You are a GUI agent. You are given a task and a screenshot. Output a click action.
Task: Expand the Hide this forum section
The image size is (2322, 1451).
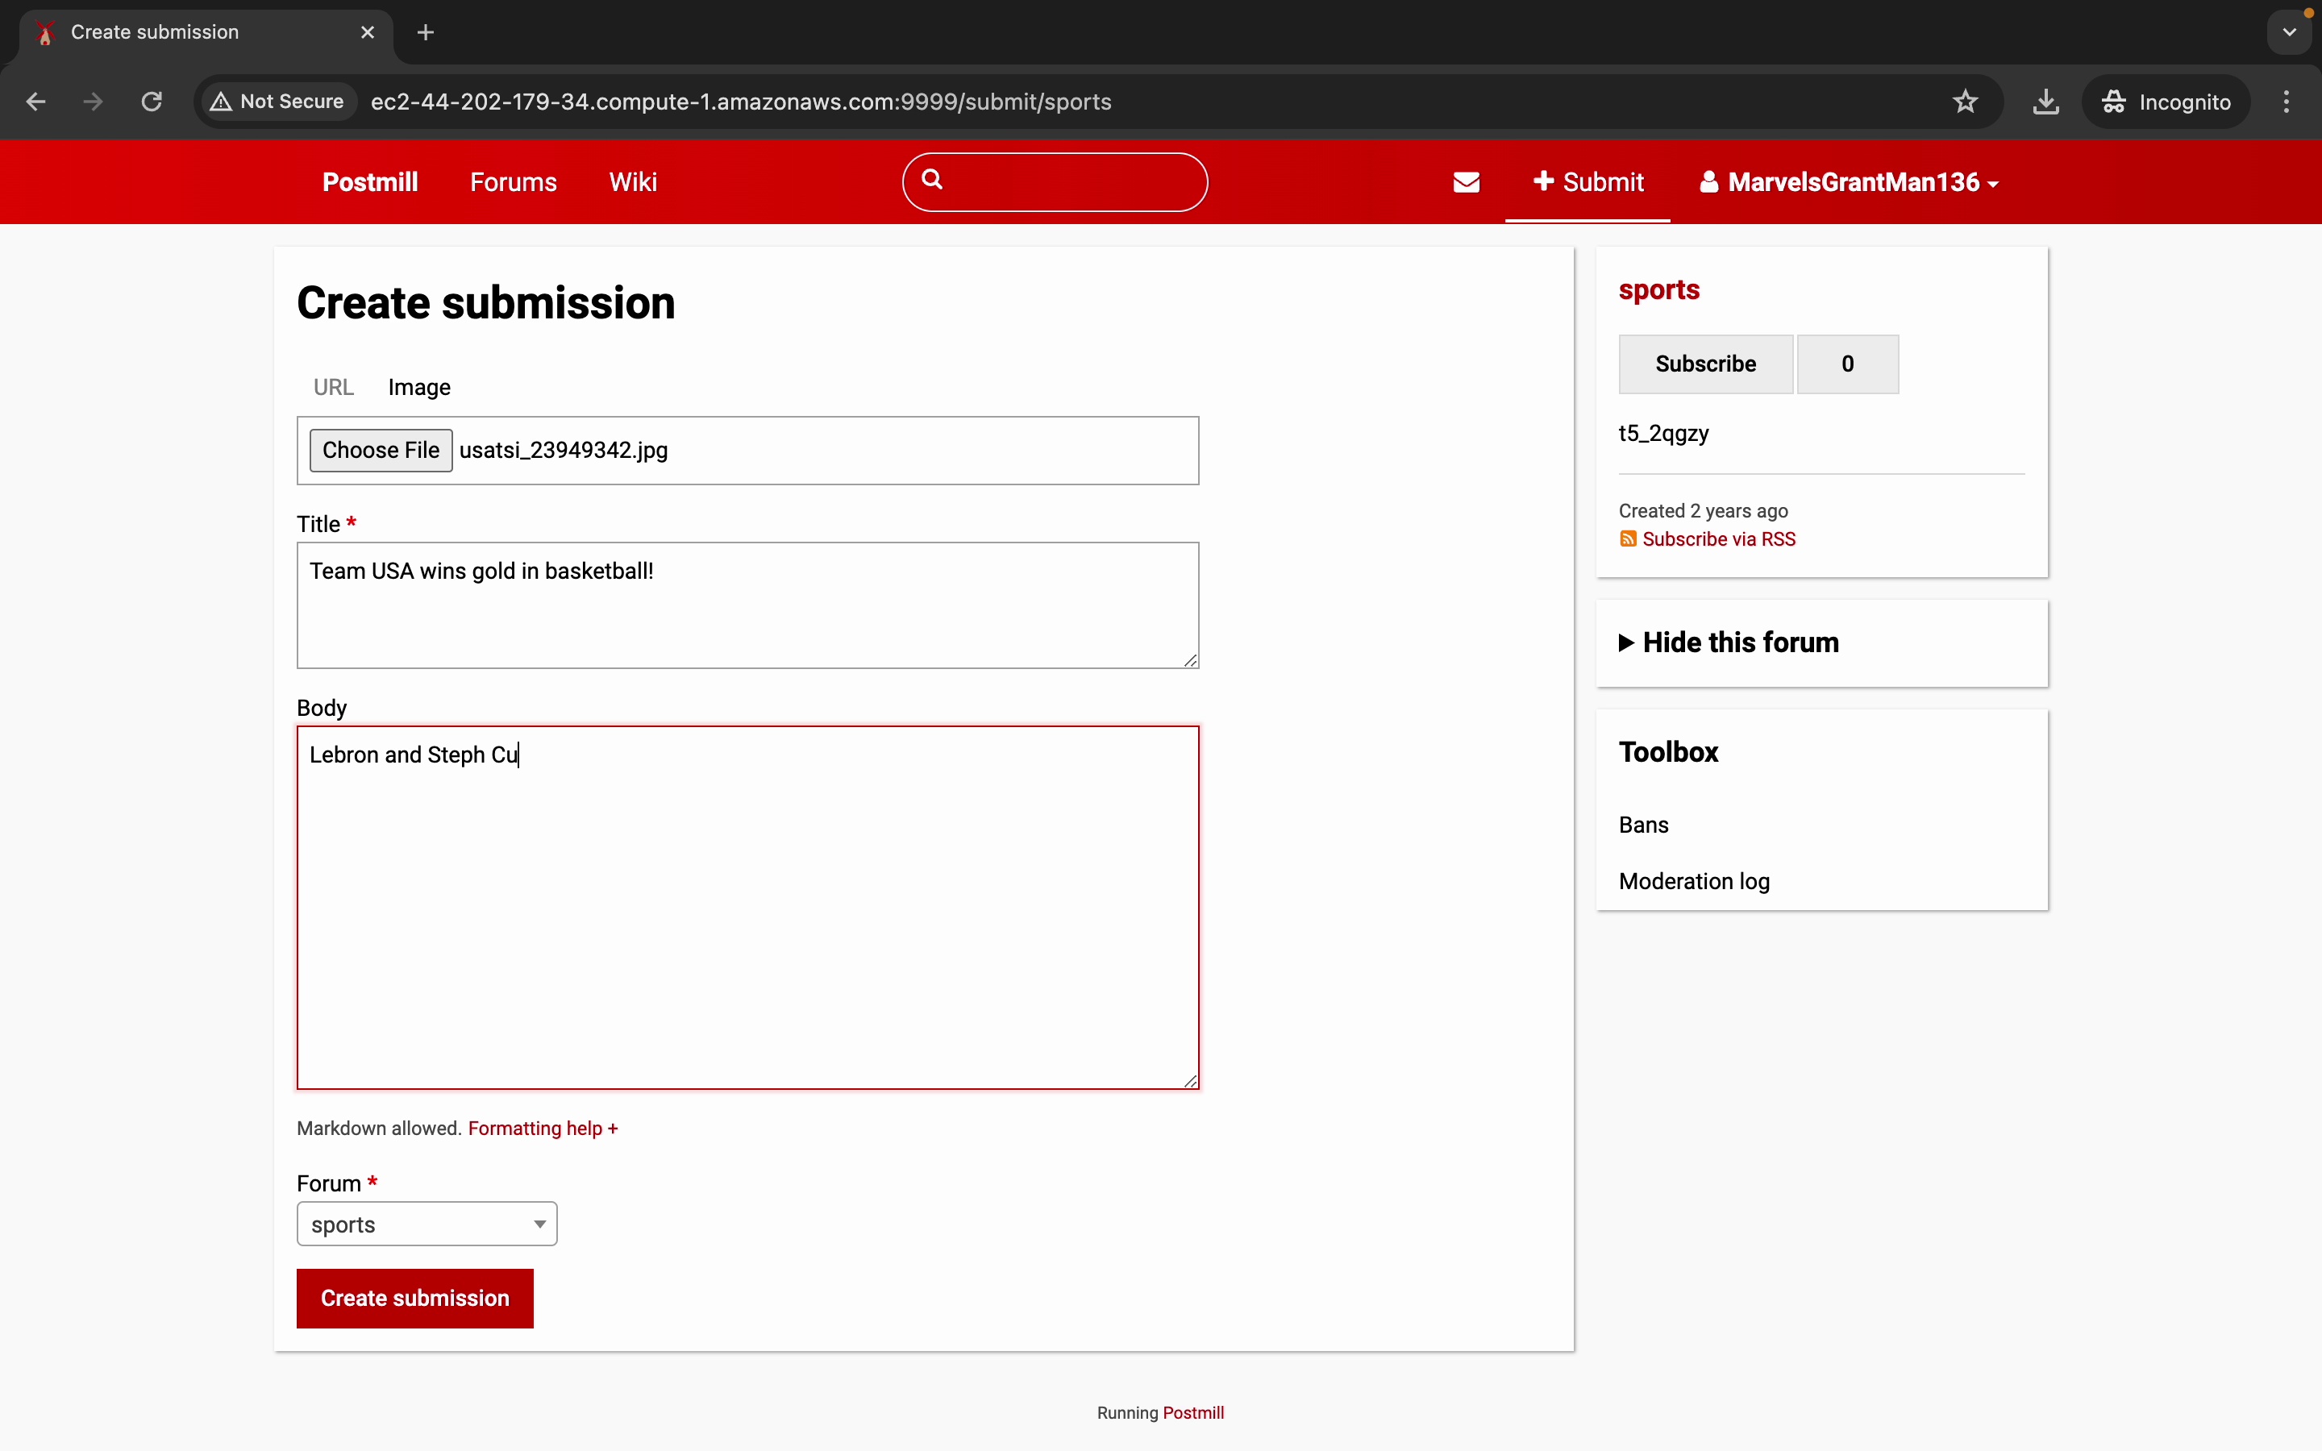[1728, 643]
